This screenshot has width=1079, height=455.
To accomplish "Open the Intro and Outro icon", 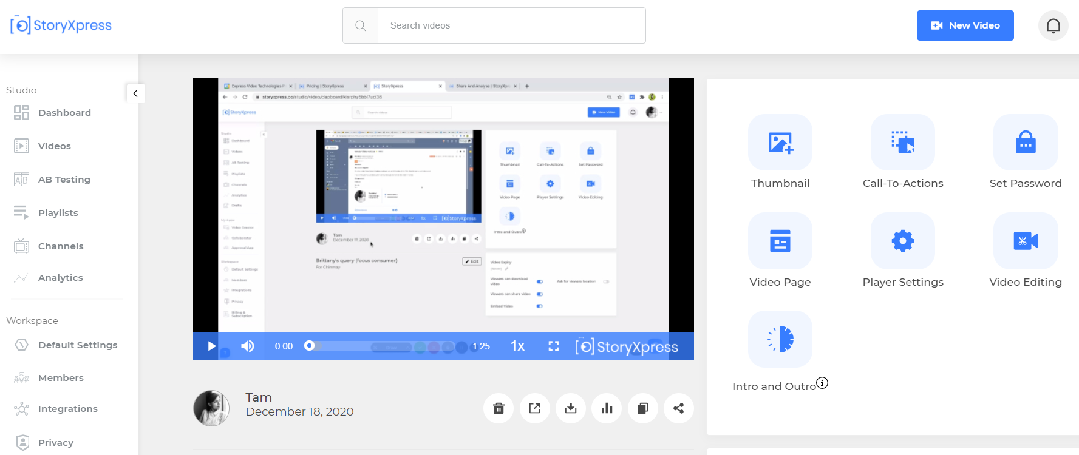I will click(x=780, y=339).
